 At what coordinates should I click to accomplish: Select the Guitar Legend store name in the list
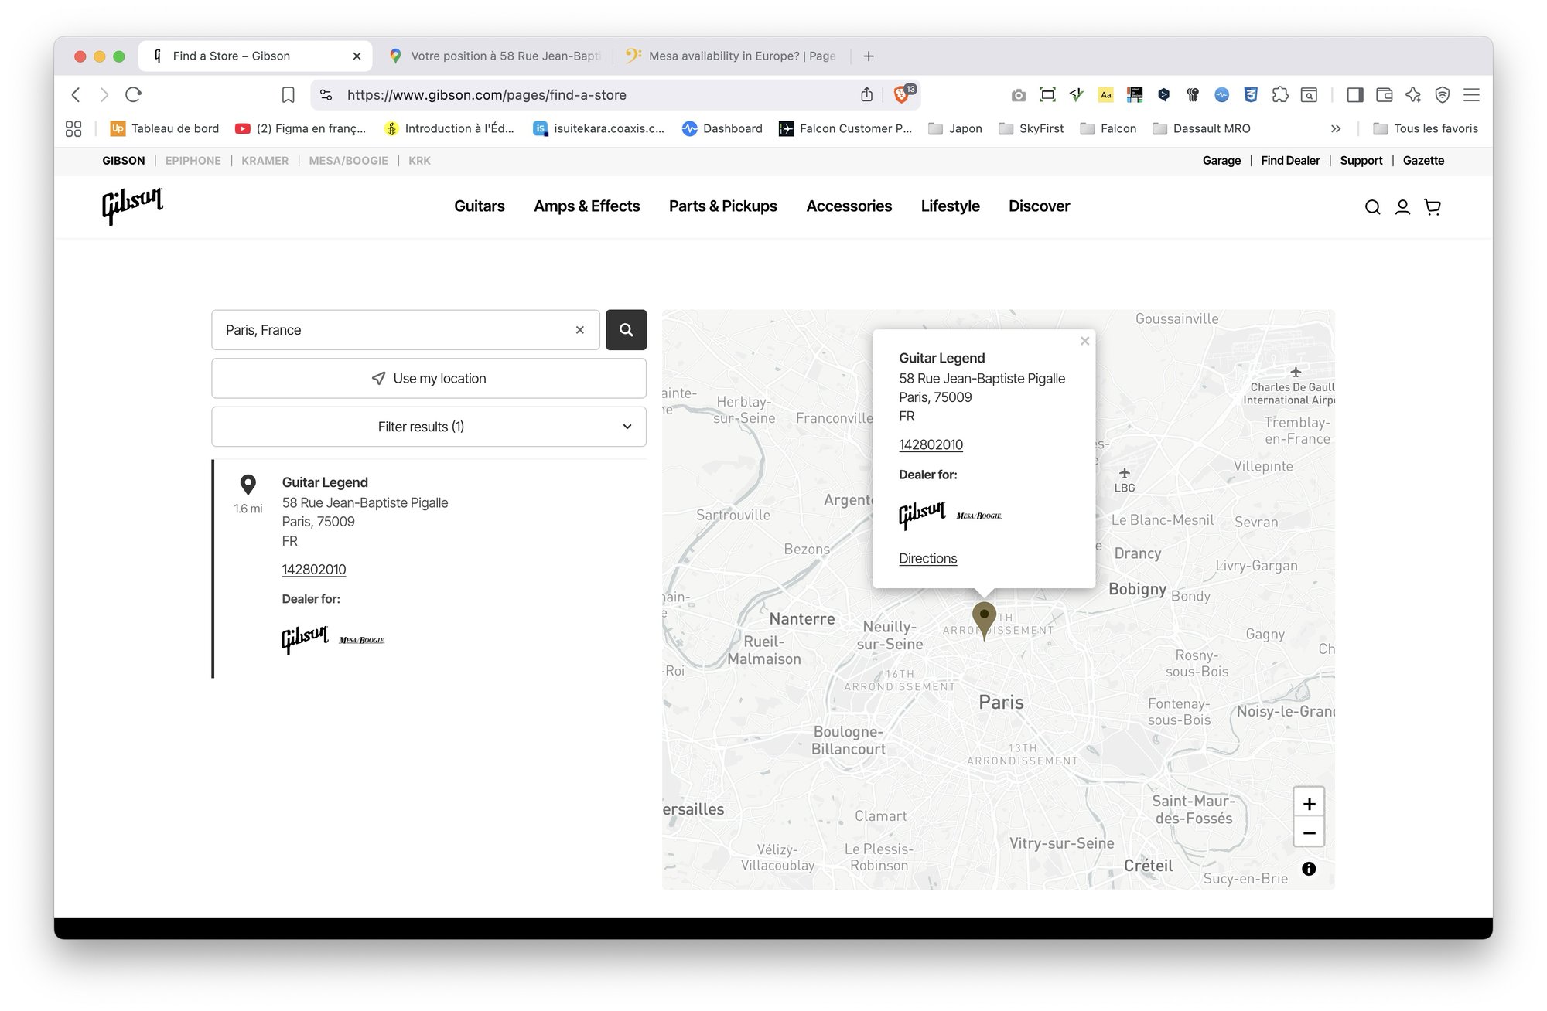tap(325, 483)
